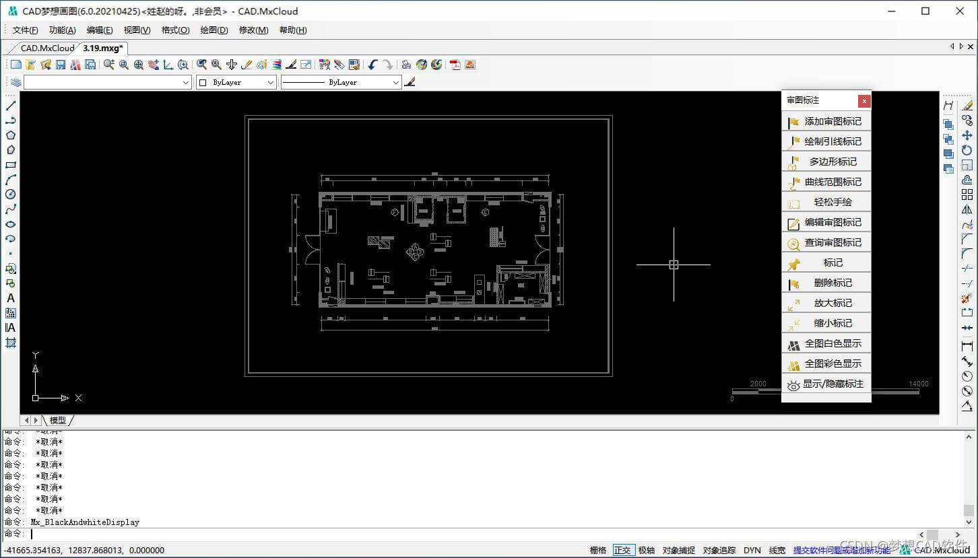Click 绘制引线标记 button

826,141
